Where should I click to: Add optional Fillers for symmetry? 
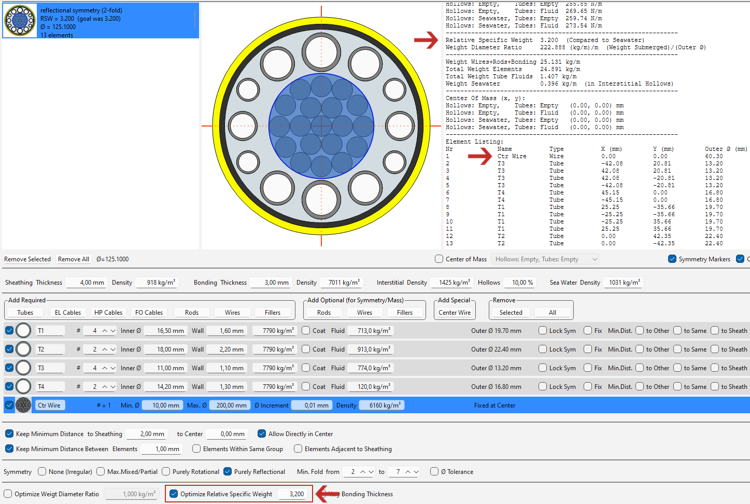point(405,312)
